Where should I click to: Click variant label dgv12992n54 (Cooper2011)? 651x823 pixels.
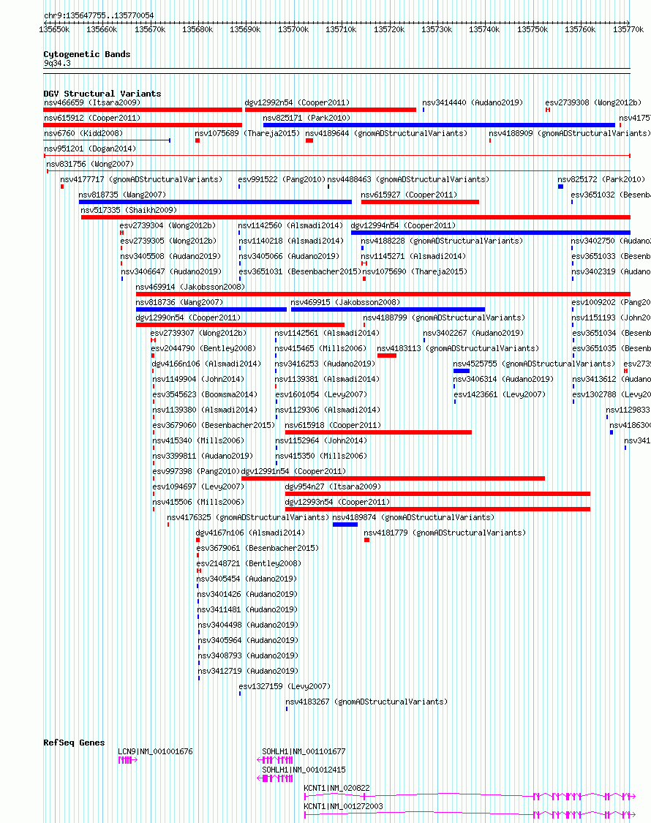point(297,103)
